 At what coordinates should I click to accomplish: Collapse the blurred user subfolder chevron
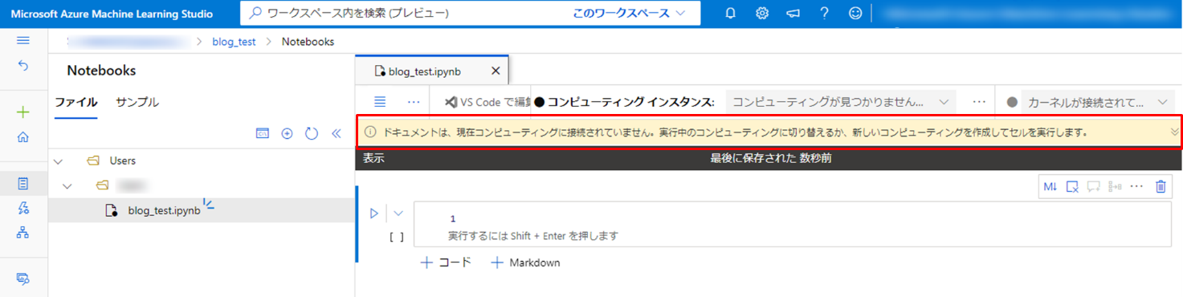tap(68, 185)
